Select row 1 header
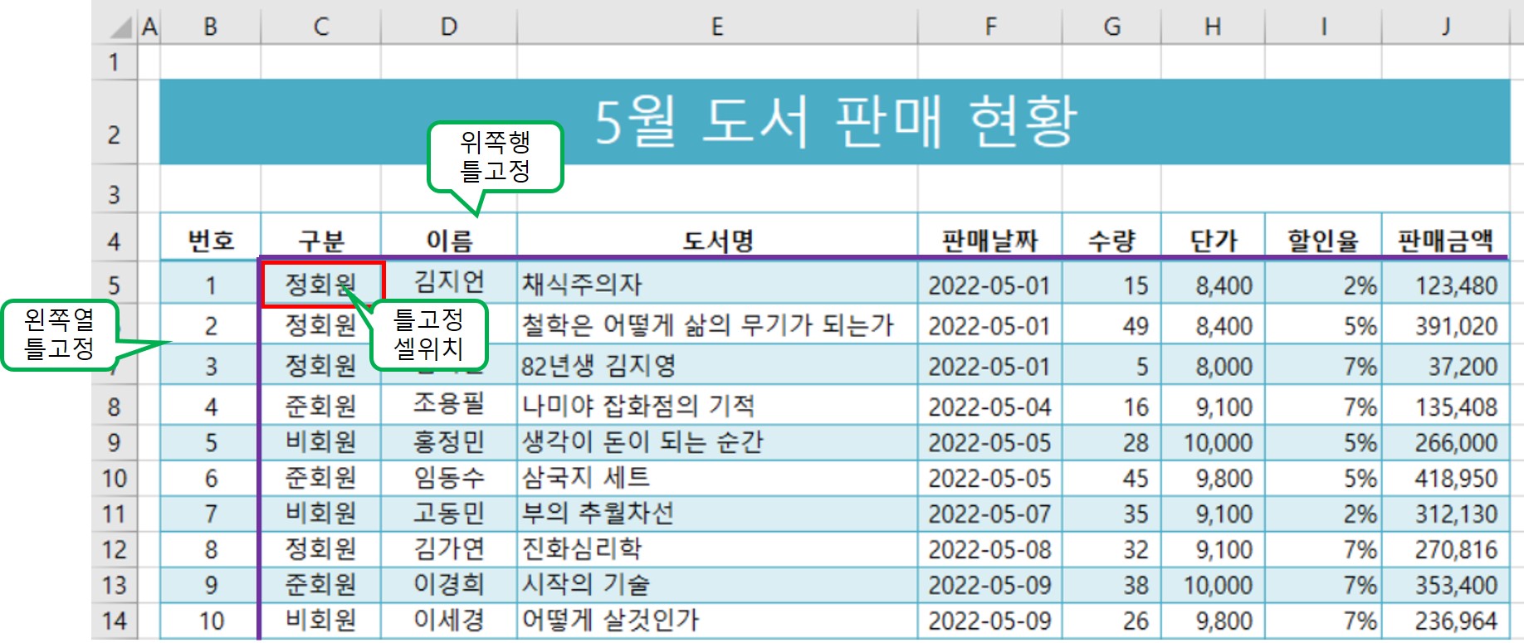The width and height of the screenshot is (1524, 643). pos(115,62)
